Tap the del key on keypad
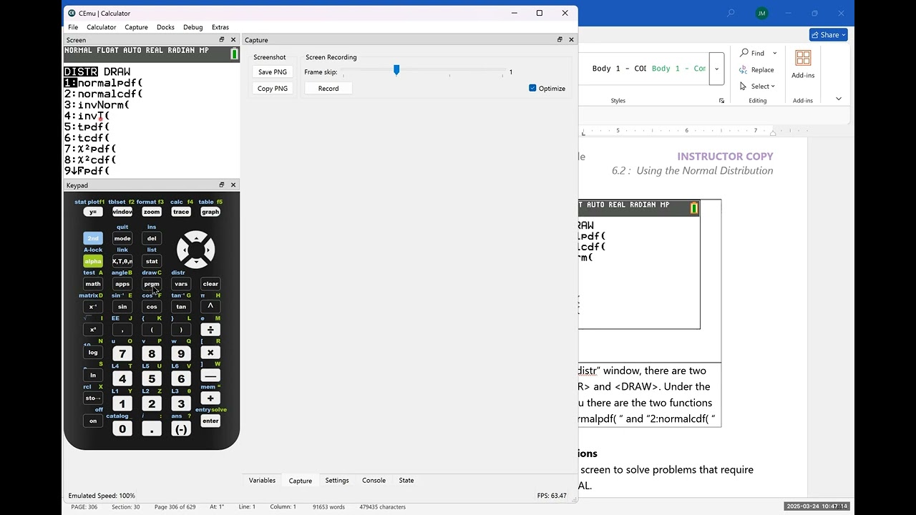This screenshot has height=515, width=916. [x=152, y=238]
